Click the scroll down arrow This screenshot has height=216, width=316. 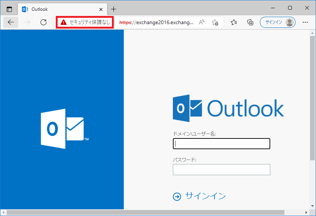click(x=312, y=206)
